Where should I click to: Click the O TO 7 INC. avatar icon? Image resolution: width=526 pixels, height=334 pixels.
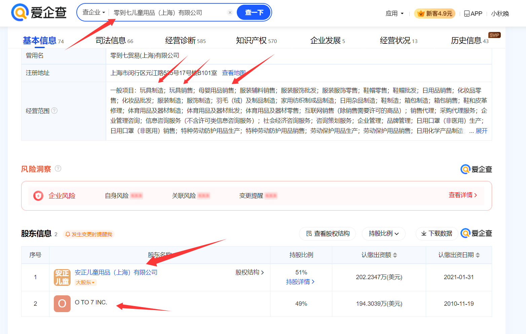coord(62,304)
